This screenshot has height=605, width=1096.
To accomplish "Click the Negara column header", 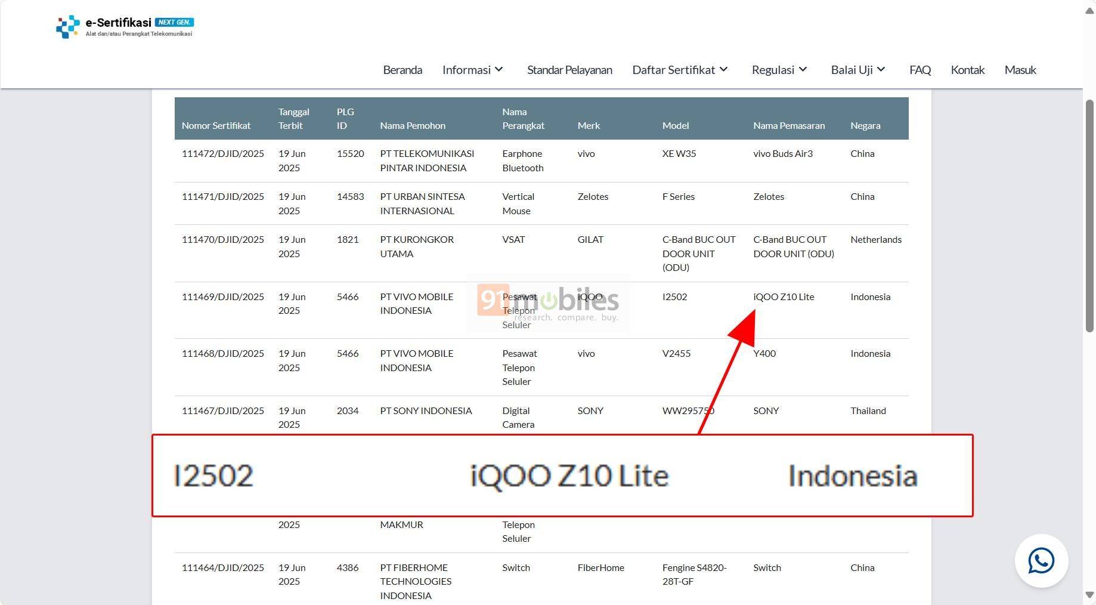I will click(865, 125).
